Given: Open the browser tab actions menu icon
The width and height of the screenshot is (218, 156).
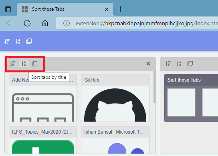Looking at the screenshot, I should click(x=8, y=9).
